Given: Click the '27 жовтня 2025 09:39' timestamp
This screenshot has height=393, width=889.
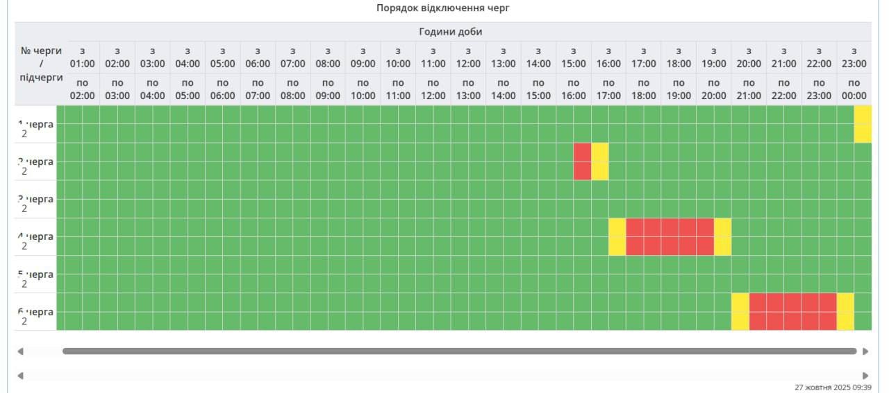Looking at the screenshot, I should pos(832,387).
